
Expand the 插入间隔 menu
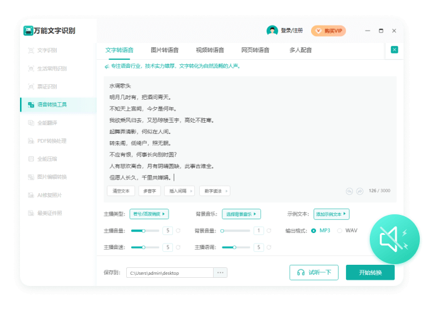179,191
